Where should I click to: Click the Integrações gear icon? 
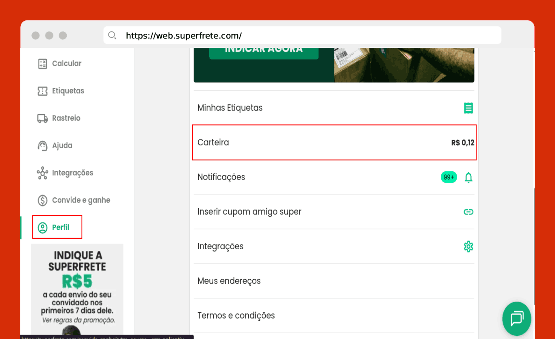point(468,246)
